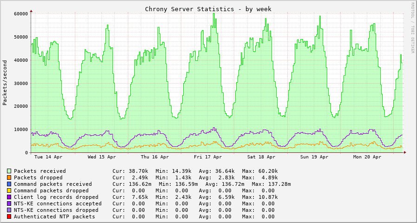Click the highest green peak on Fri 17 Apr
Image resolution: width=417 pixels, height=223 pixels.
click(213, 13)
